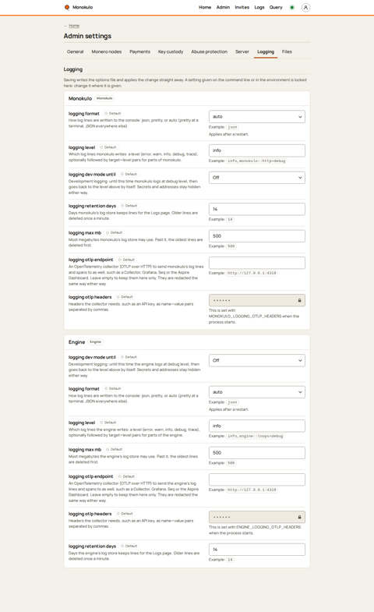Viewport: 374px width, 612px height.
Task: Switch to the General tab
Action: (x=76, y=51)
